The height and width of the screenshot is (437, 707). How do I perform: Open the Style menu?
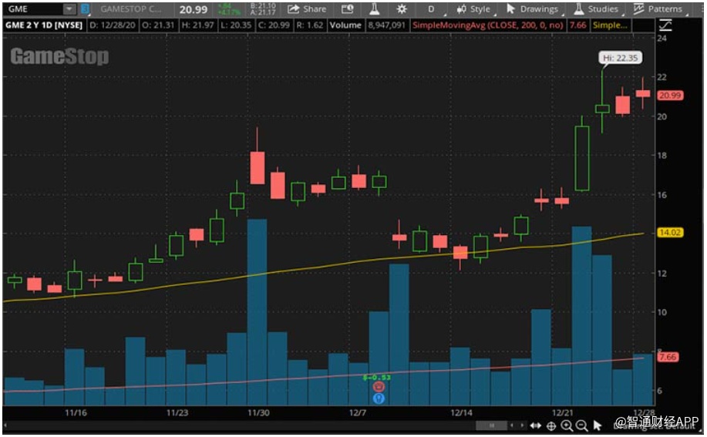pos(474,9)
